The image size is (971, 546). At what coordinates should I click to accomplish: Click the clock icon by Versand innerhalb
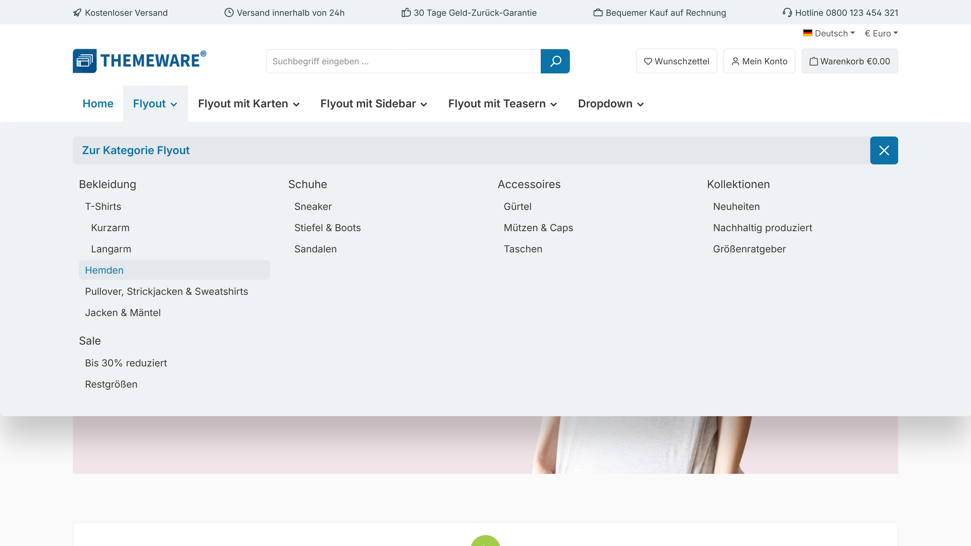(x=229, y=12)
